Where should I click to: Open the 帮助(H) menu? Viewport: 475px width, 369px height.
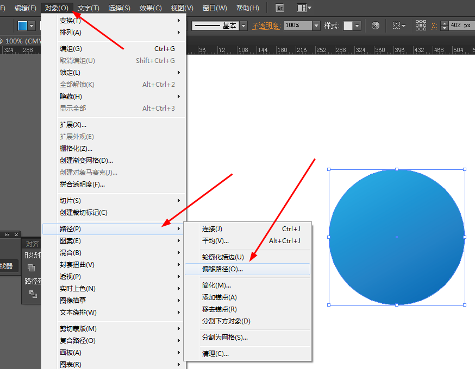(248, 8)
